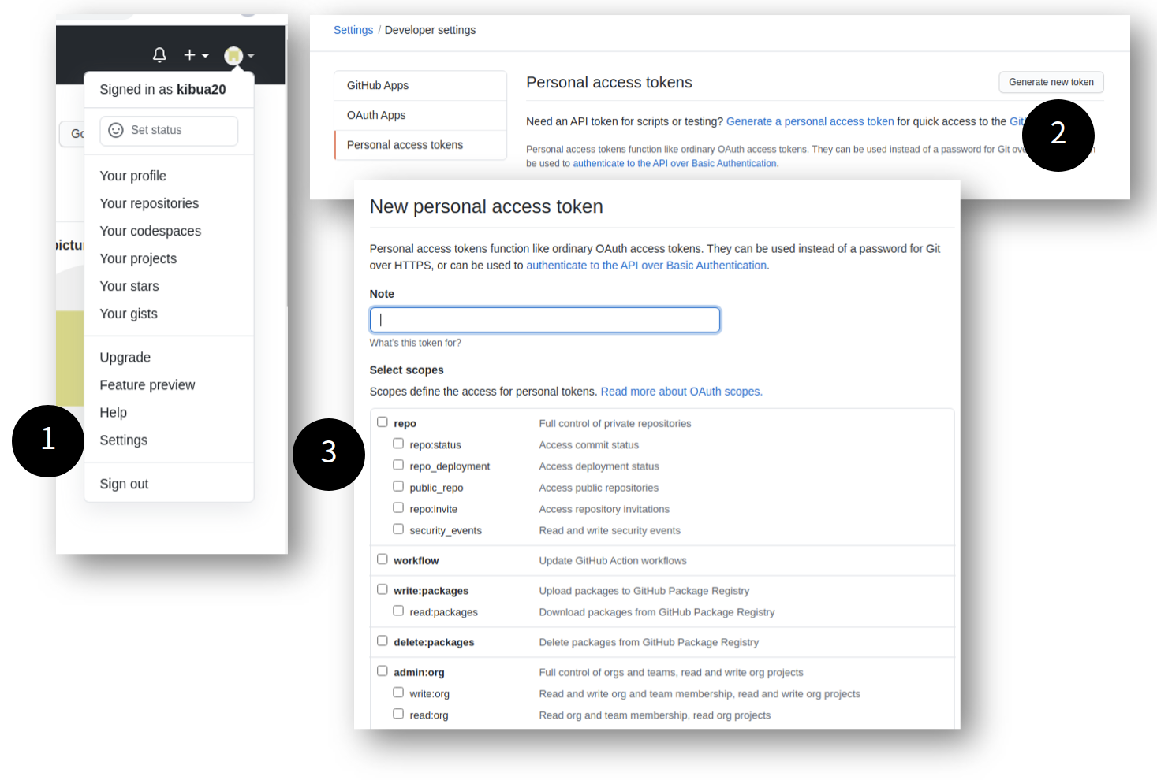Click the username kibua20 text

(x=201, y=90)
